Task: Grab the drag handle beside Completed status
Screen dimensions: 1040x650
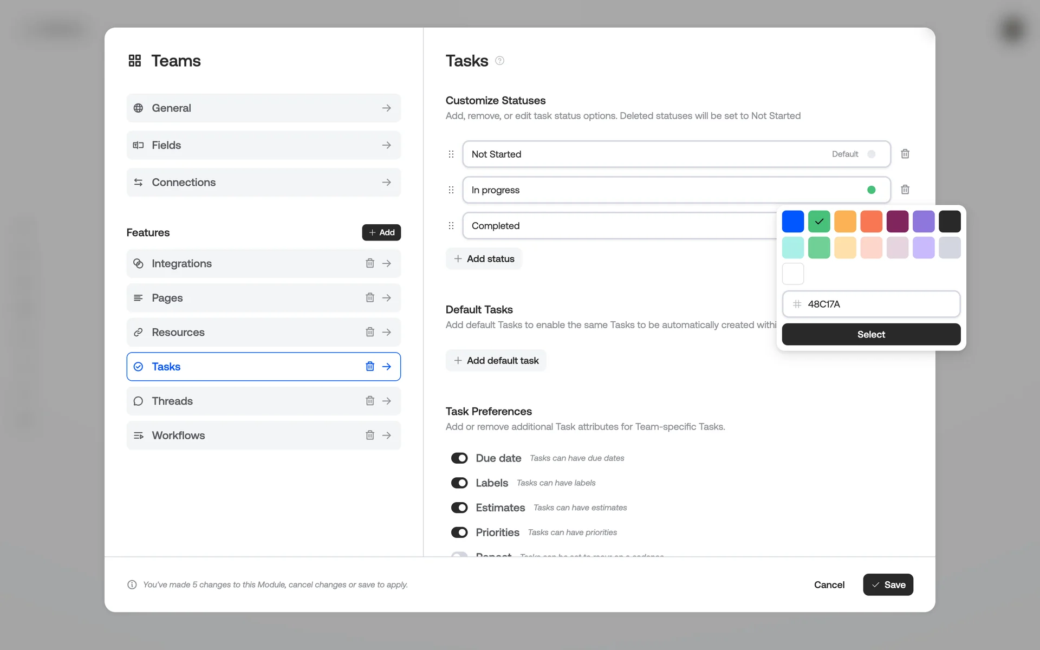Action: point(451,226)
